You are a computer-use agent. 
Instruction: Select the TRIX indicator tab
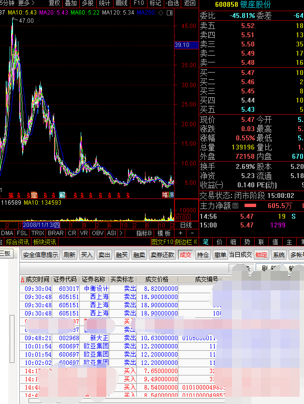[x=38, y=233]
